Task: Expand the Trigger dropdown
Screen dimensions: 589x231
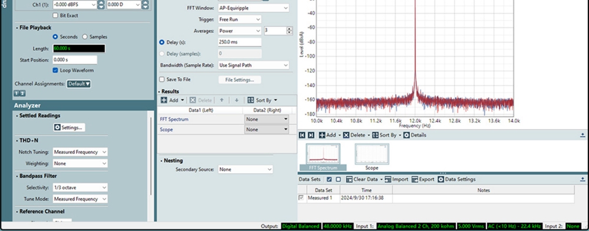Action: coord(240,19)
